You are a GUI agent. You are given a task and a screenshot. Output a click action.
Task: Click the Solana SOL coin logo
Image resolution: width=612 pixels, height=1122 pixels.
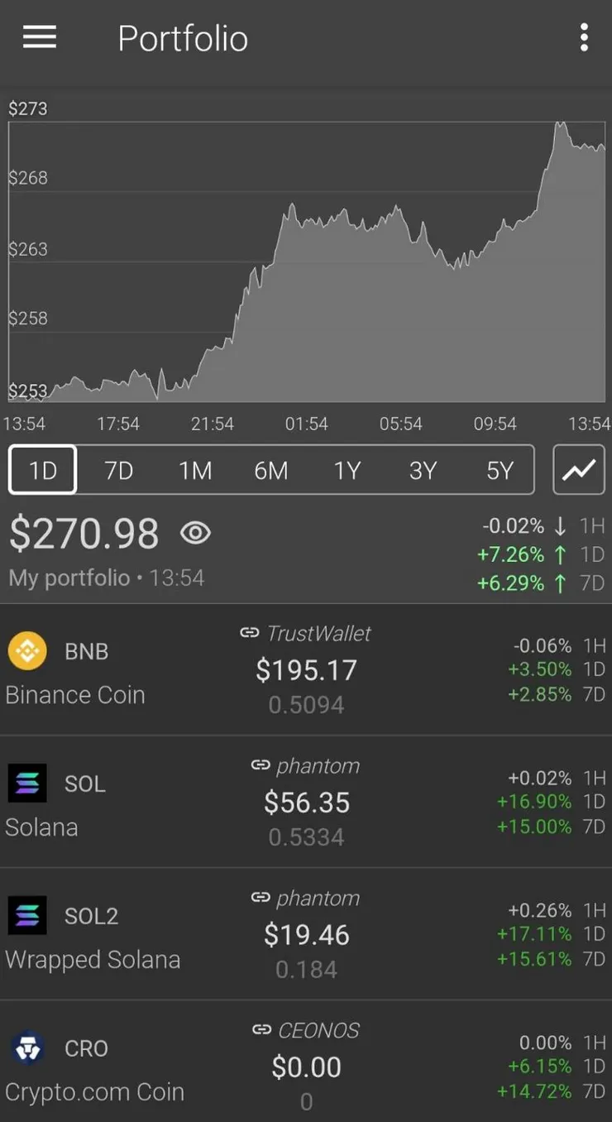click(27, 783)
